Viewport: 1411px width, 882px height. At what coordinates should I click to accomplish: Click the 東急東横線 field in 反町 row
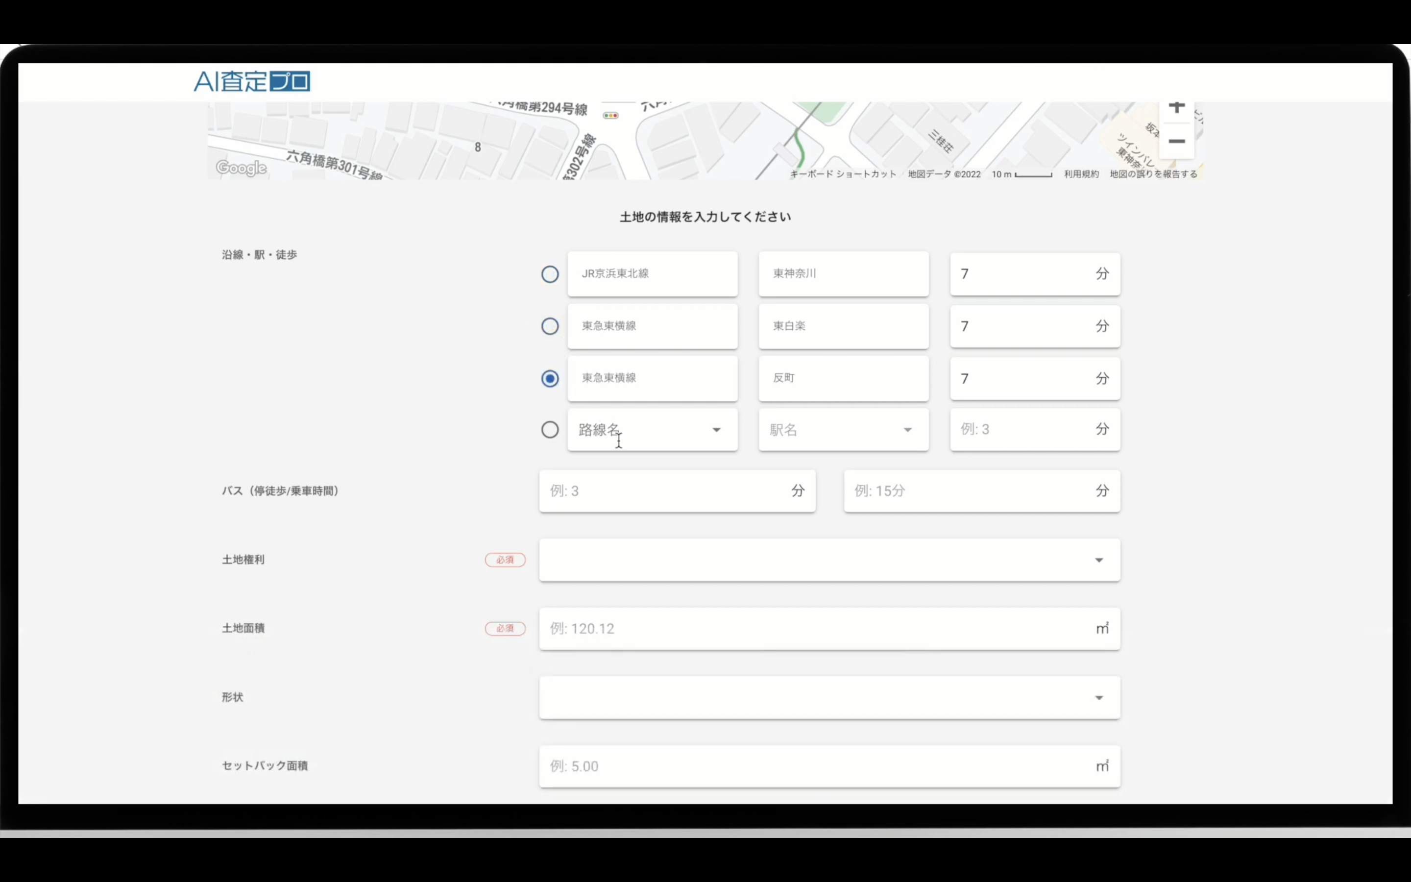[653, 378]
